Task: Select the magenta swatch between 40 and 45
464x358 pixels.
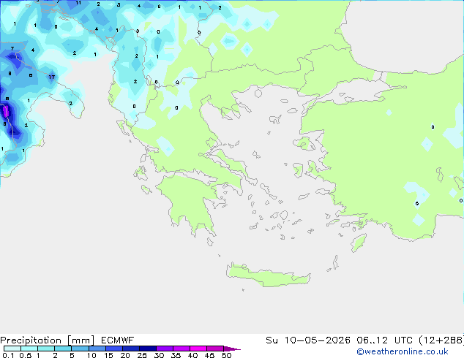Action: pos(198,349)
